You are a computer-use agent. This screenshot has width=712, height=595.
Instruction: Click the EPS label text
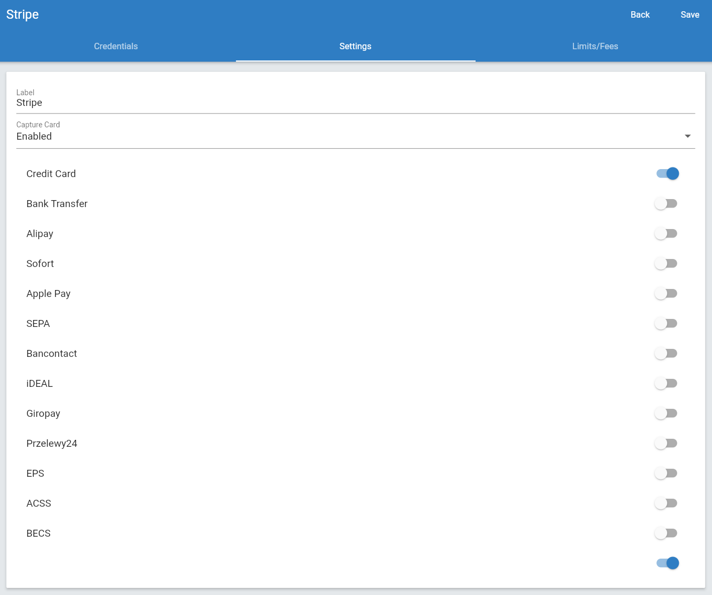click(x=35, y=474)
